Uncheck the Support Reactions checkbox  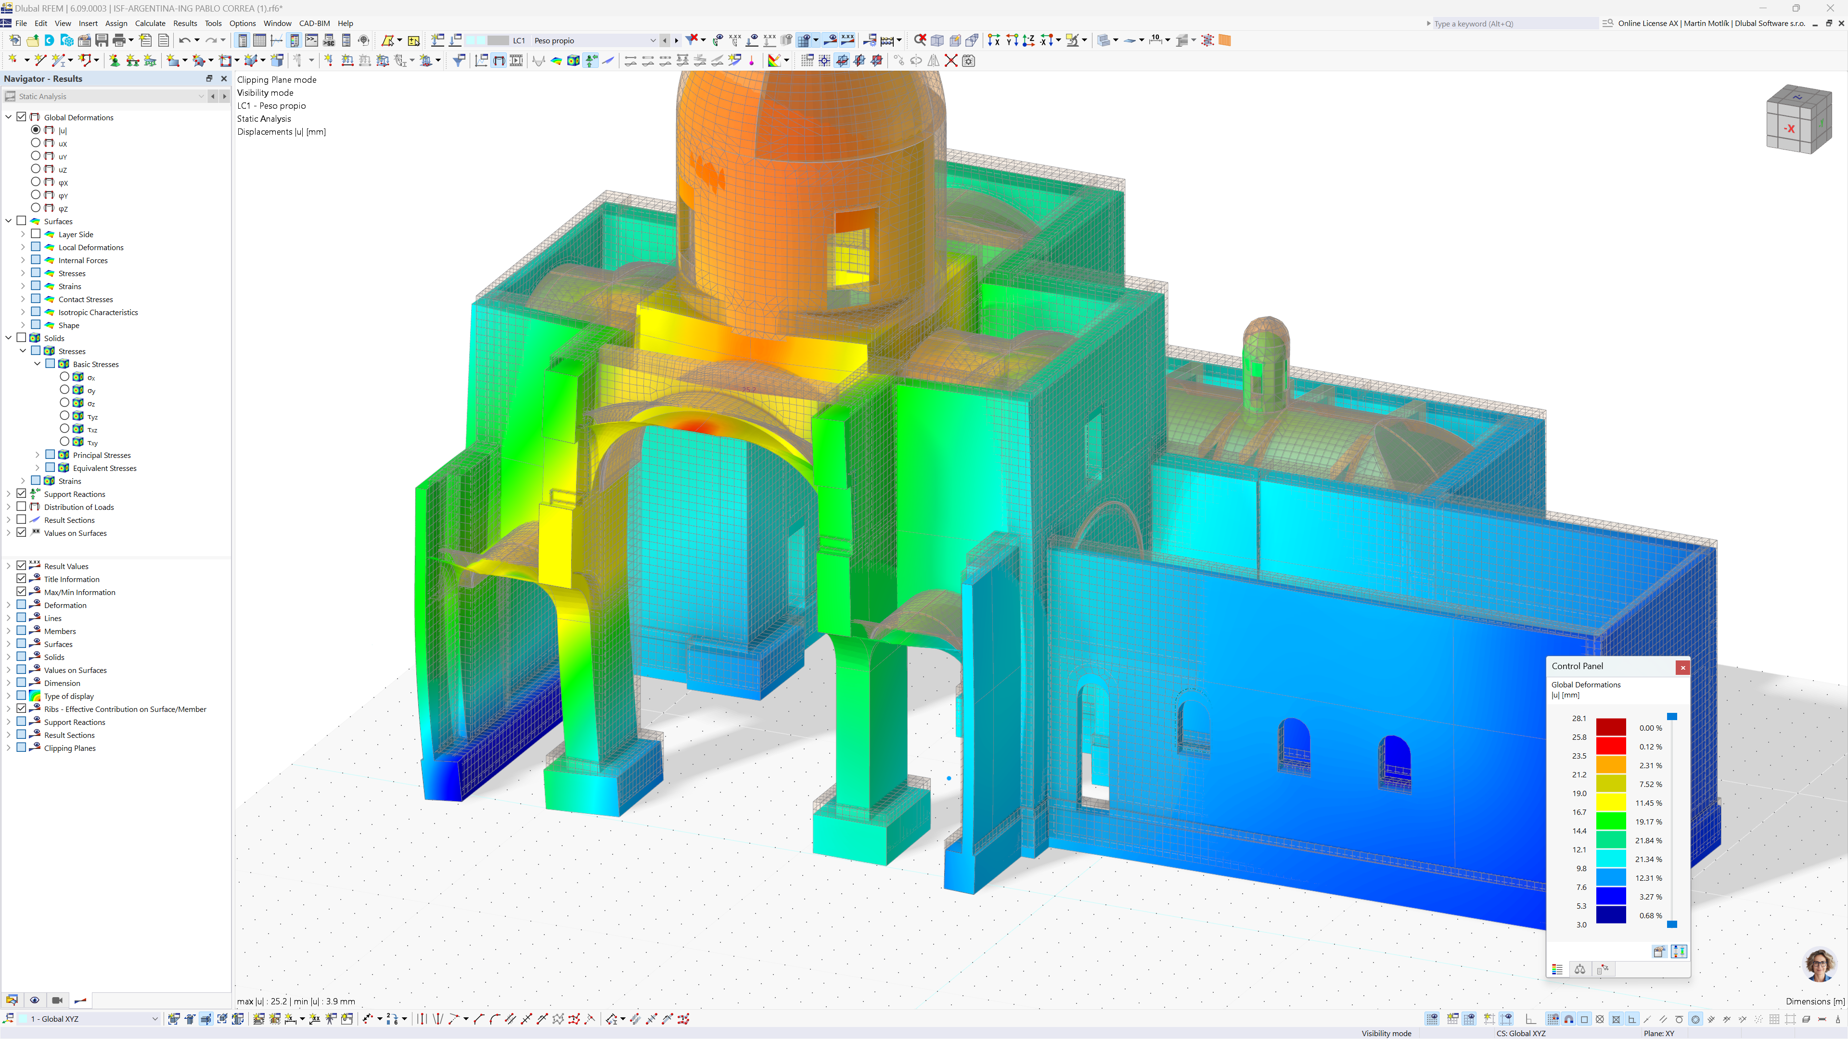tap(22, 494)
